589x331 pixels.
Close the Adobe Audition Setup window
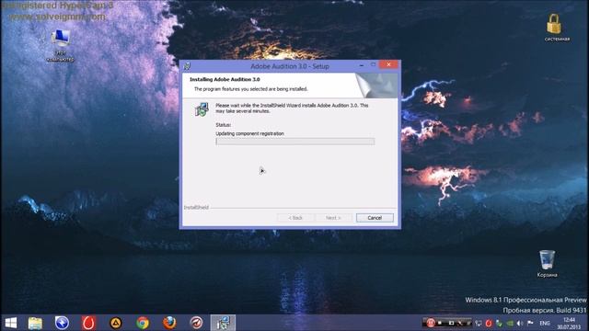(388, 64)
